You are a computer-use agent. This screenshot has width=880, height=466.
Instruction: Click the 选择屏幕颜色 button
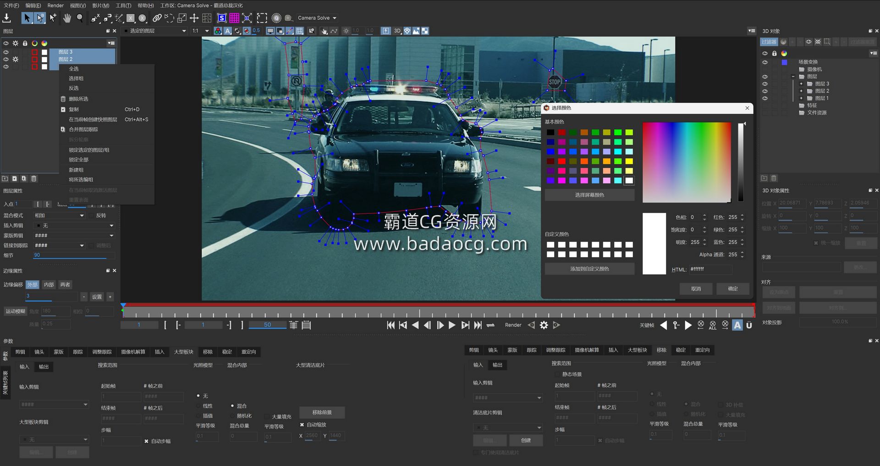pyautogui.click(x=589, y=195)
